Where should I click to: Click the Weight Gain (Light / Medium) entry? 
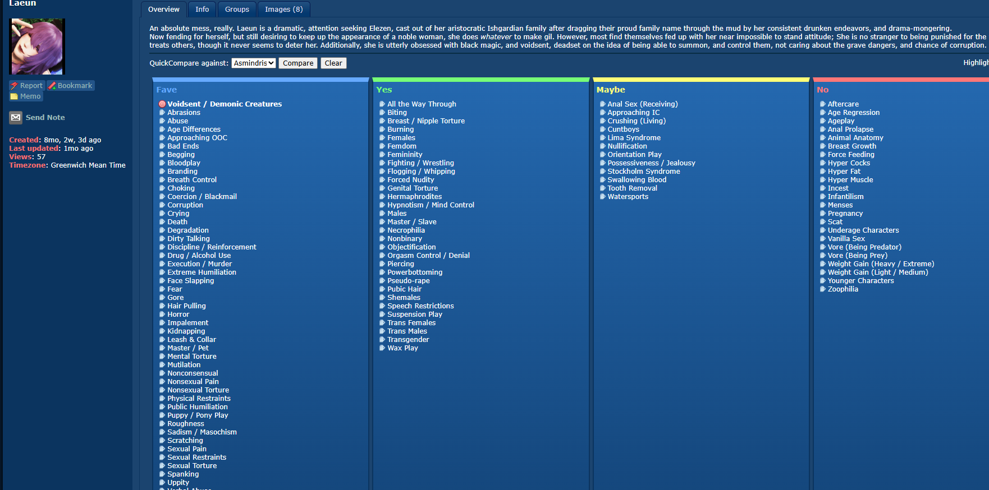click(878, 272)
